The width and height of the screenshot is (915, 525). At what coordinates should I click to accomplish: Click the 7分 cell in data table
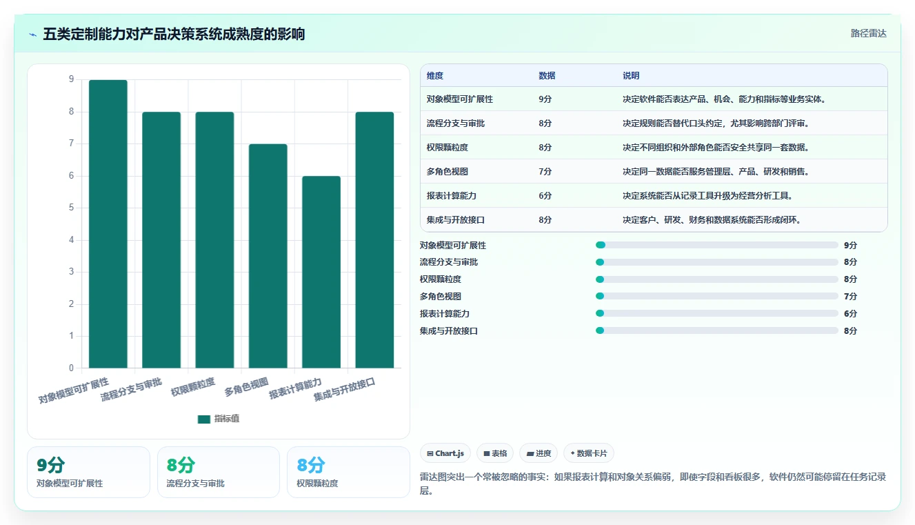(x=545, y=172)
